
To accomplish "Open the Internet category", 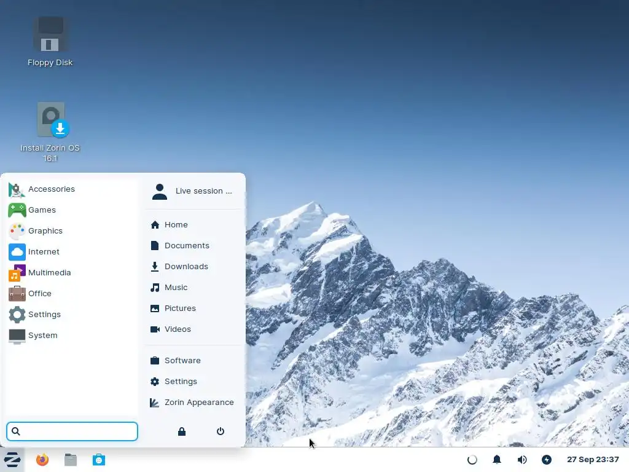I will coord(72,251).
